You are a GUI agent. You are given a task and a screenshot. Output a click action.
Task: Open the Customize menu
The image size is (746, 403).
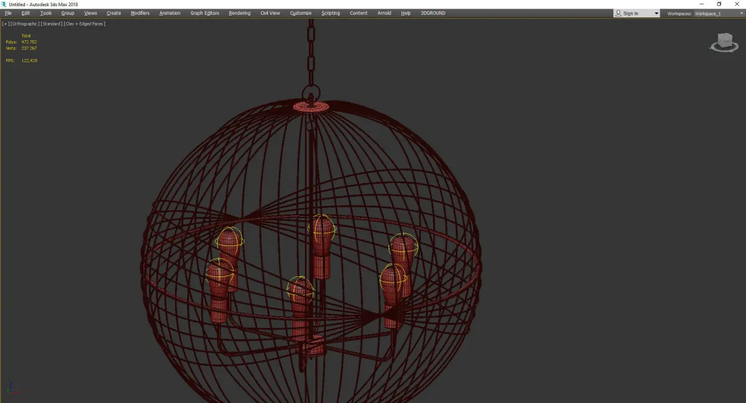tap(301, 13)
